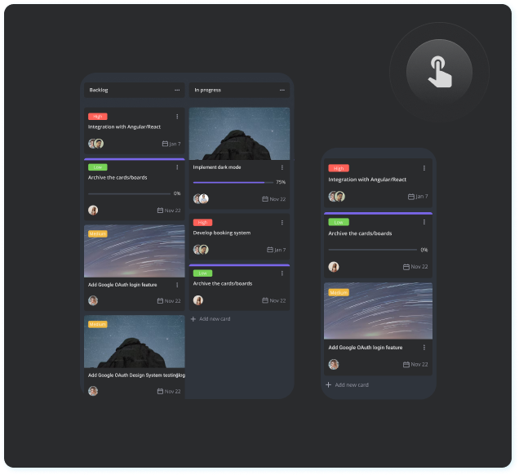Open the Add Google OAuth Design System testing title
This screenshot has width=519, height=475.
click(136, 375)
